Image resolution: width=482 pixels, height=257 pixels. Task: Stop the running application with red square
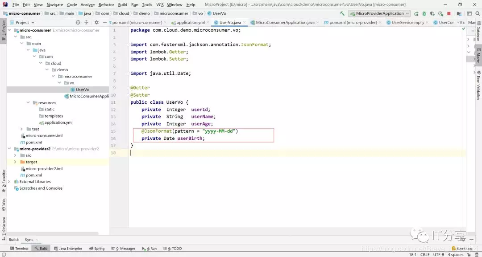coord(449,13)
